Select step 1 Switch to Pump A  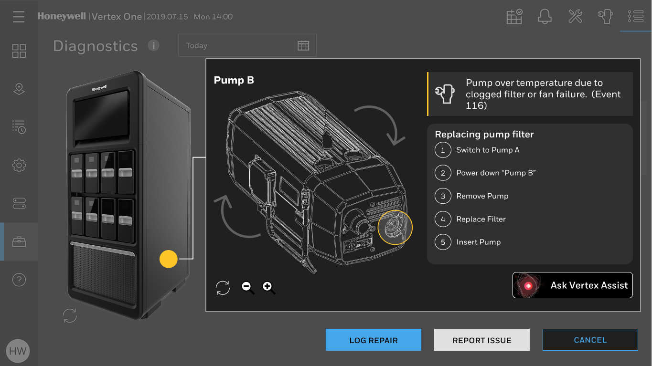point(477,150)
